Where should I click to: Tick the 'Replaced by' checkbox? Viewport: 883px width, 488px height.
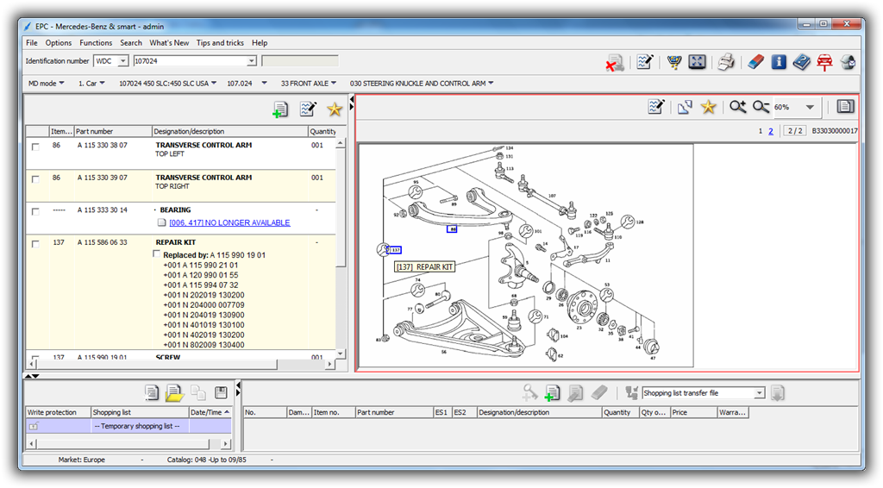click(x=157, y=254)
